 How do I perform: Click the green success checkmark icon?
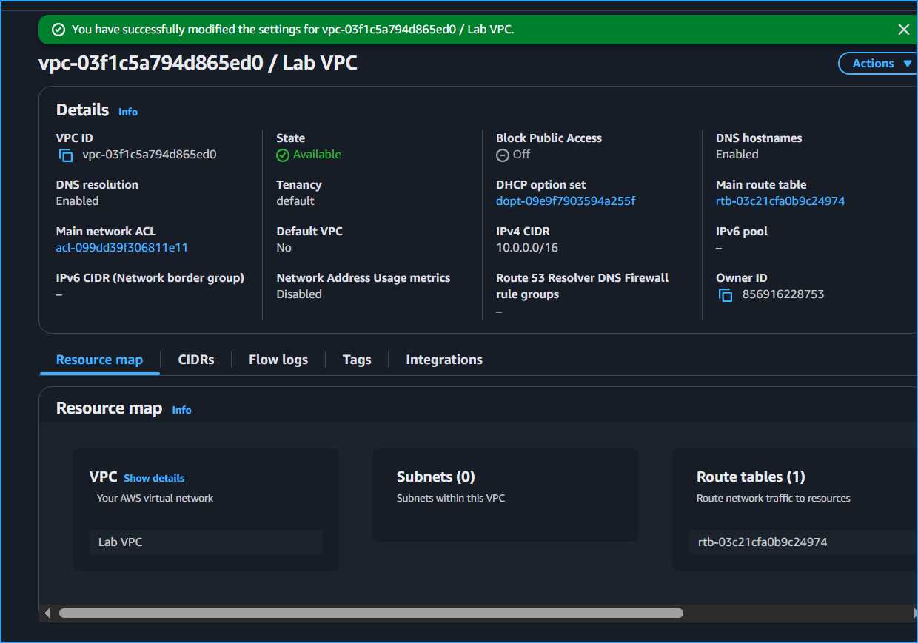coord(58,30)
